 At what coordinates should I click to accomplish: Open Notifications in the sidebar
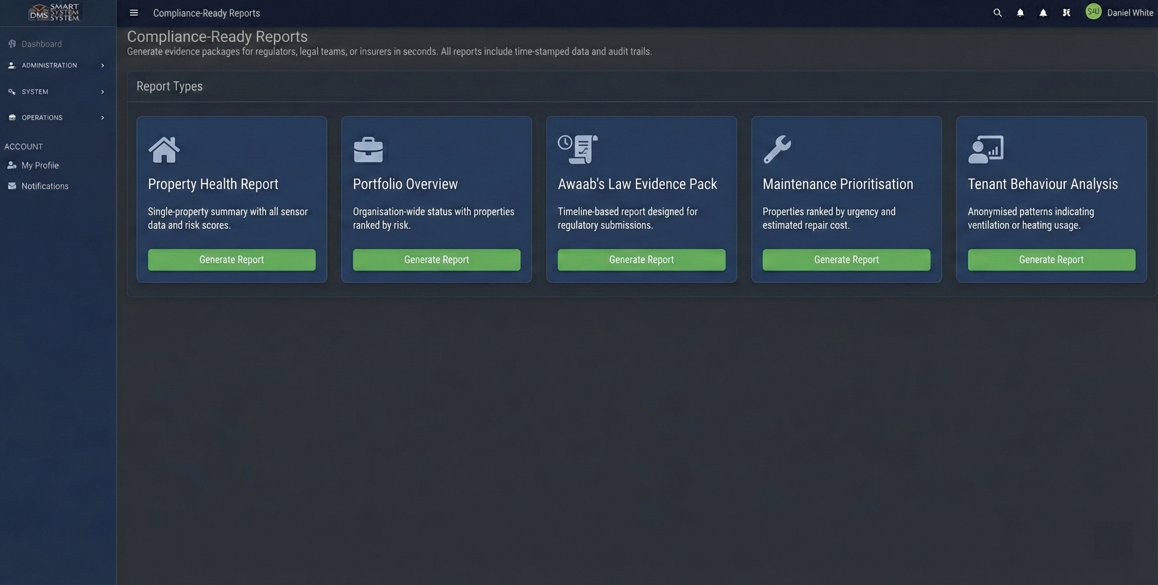[45, 186]
